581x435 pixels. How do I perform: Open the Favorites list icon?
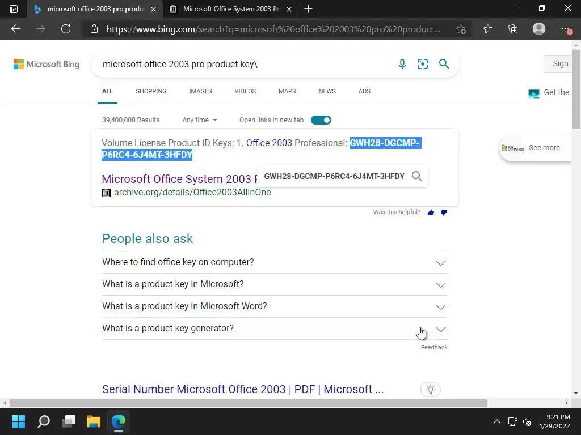coord(488,29)
